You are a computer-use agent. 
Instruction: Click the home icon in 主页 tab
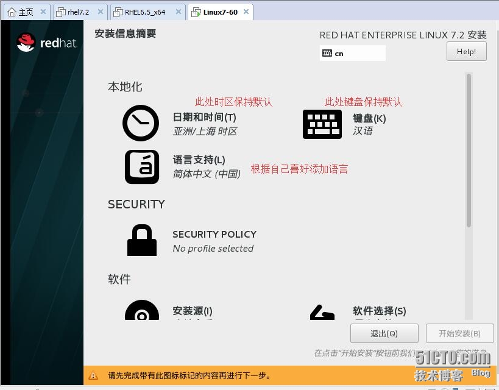coord(12,12)
